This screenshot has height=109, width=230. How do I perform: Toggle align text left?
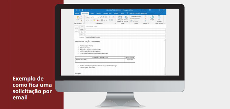[x=102, y=20]
